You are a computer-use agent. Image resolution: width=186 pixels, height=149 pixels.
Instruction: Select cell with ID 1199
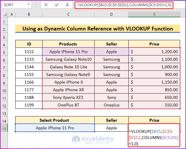(29, 105)
